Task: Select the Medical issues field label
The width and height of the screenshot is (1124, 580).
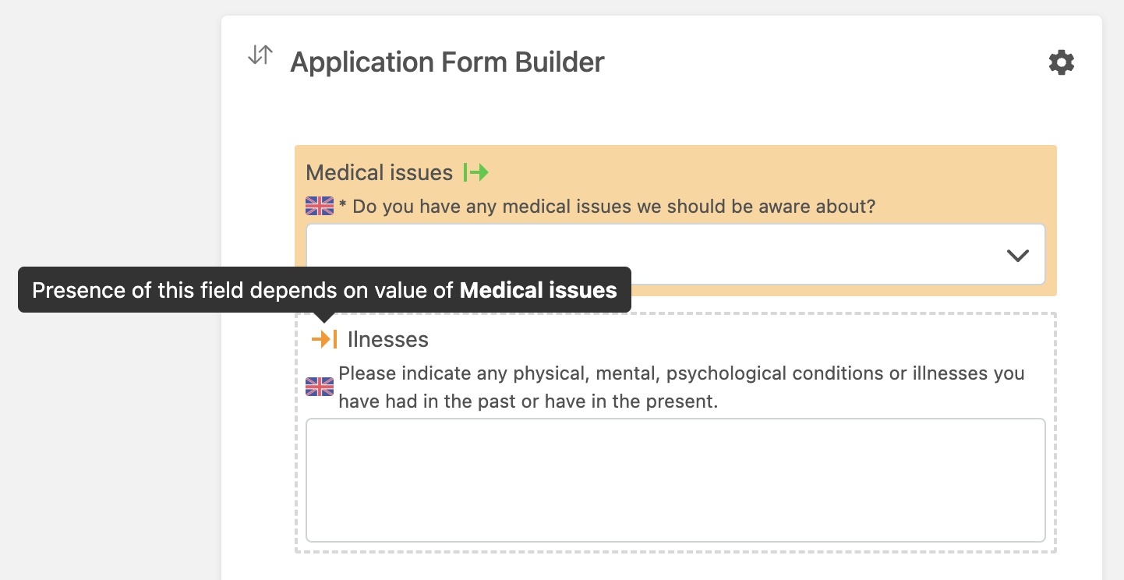Action: click(379, 172)
